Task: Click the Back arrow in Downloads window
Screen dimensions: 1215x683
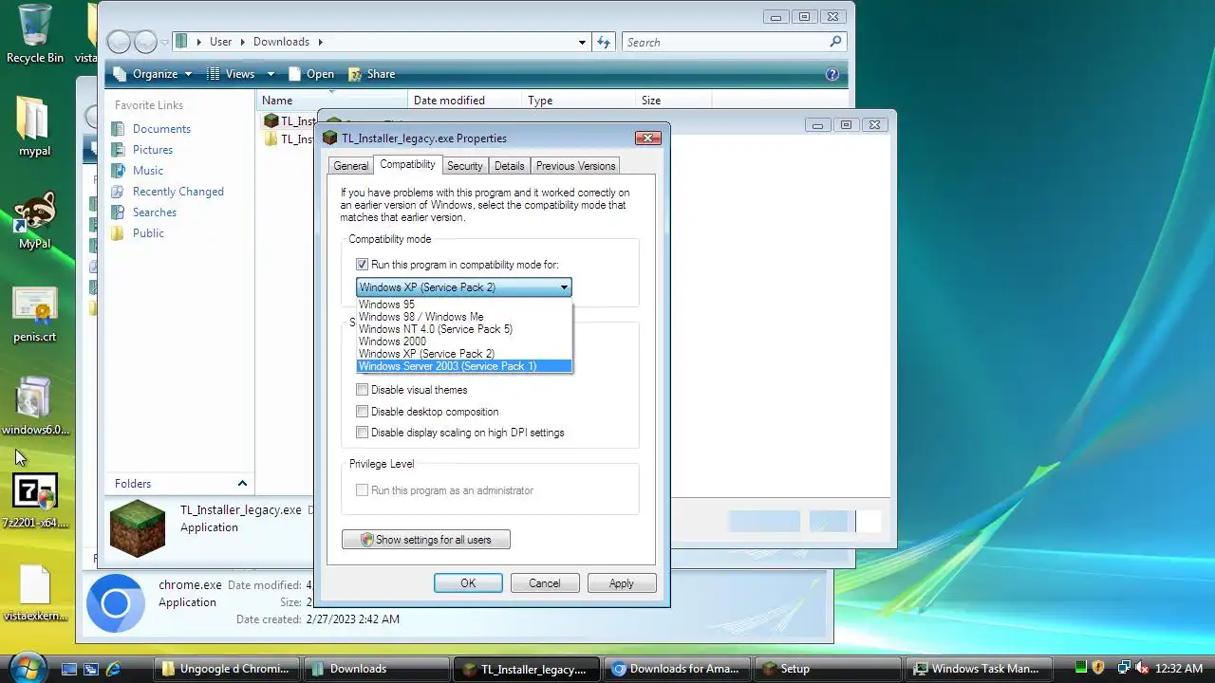Action: coord(119,42)
